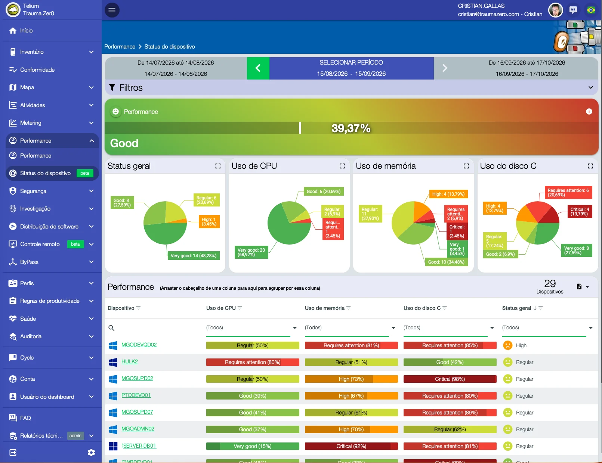
Task: Open settings gear in sidebar
Action: pos(91,453)
